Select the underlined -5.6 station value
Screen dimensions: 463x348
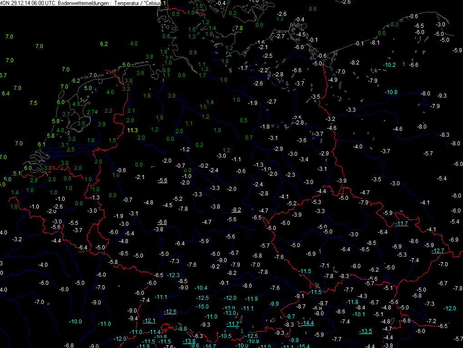pyautogui.click(x=162, y=180)
